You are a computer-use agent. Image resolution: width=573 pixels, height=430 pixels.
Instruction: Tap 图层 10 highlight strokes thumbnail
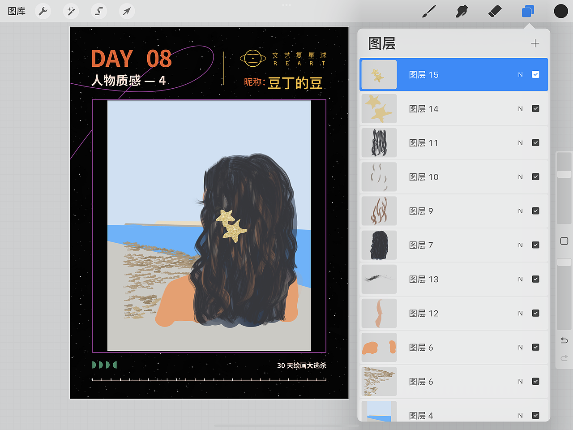(379, 177)
